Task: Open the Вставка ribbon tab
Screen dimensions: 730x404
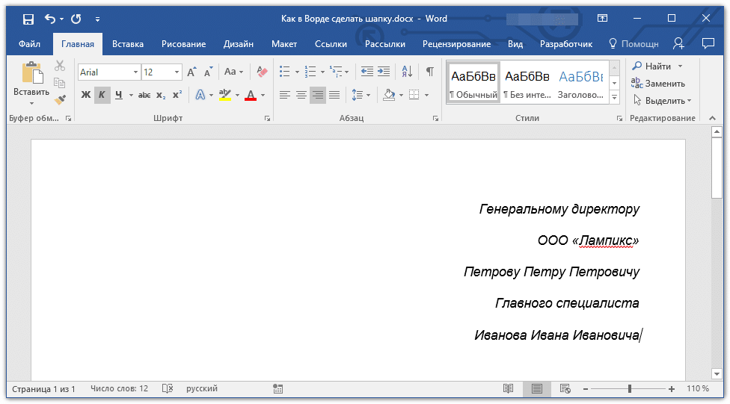Action: click(x=128, y=44)
